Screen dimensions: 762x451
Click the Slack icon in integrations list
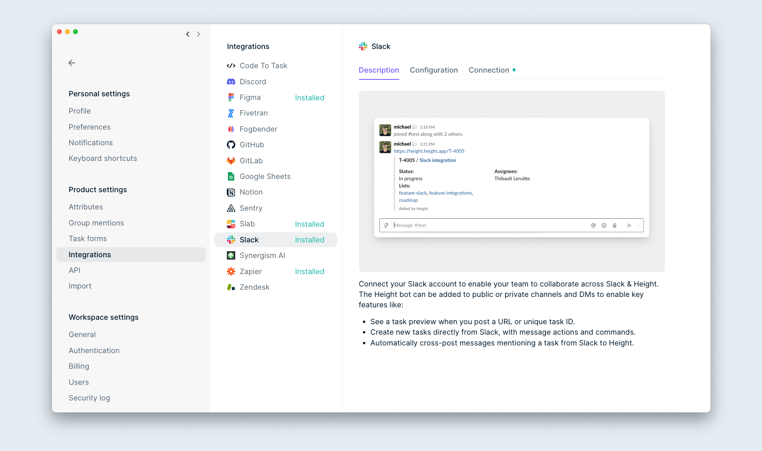(x=231, y=240)
